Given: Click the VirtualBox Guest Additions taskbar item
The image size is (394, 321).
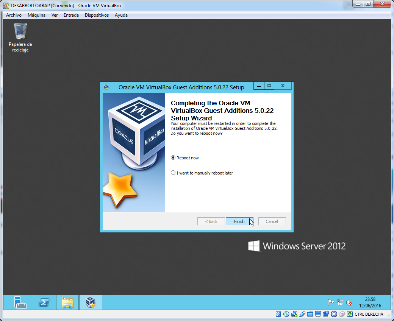Looking at the screenshot, I should pos(91,302).
